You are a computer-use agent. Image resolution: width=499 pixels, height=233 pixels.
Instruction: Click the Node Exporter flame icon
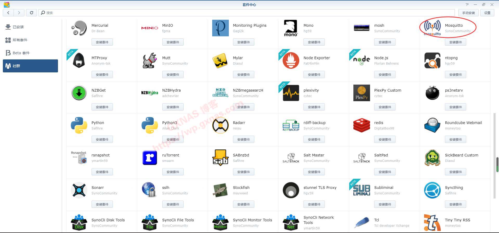coord(291,60)
